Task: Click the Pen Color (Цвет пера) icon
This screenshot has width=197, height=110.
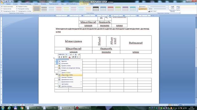Action: pos(149,11)
